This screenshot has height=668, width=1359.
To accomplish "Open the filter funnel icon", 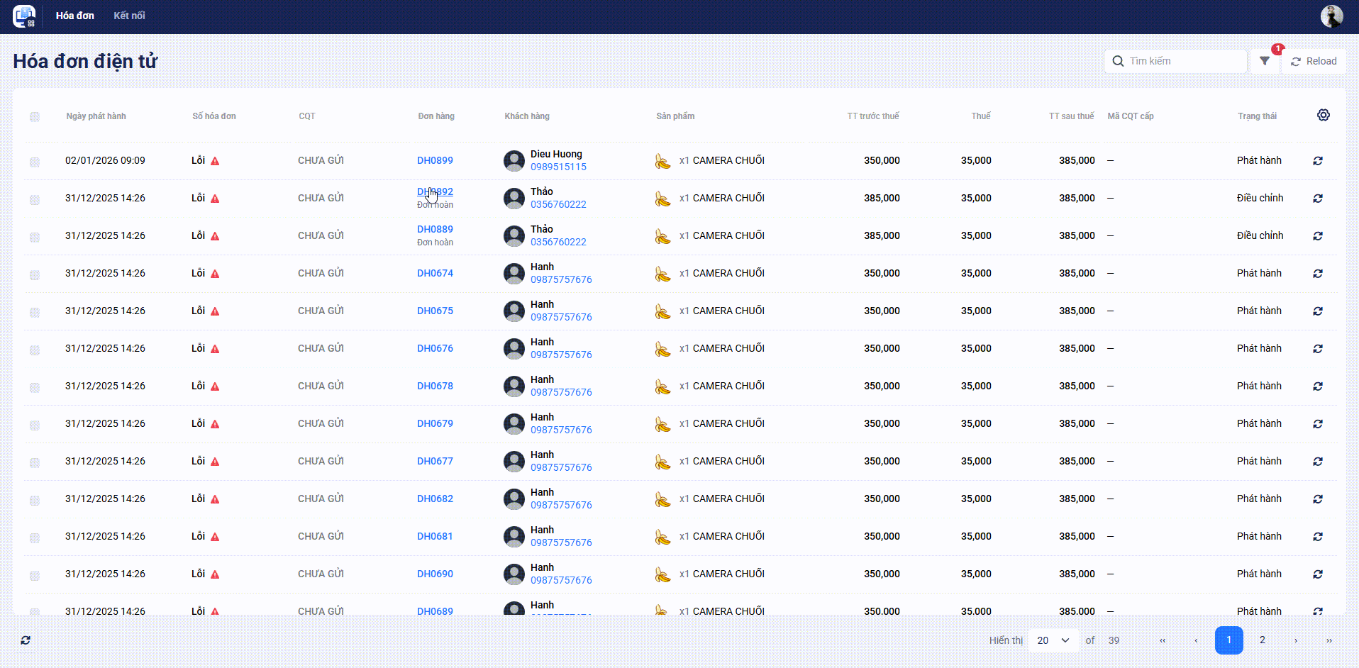I will coord(1265,61).
